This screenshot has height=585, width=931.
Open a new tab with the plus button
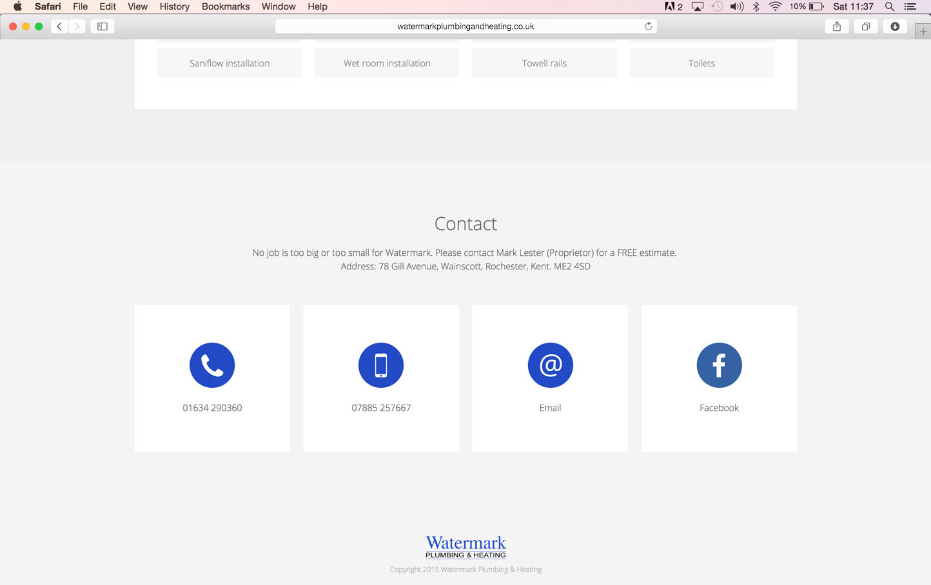click(923, 32)
